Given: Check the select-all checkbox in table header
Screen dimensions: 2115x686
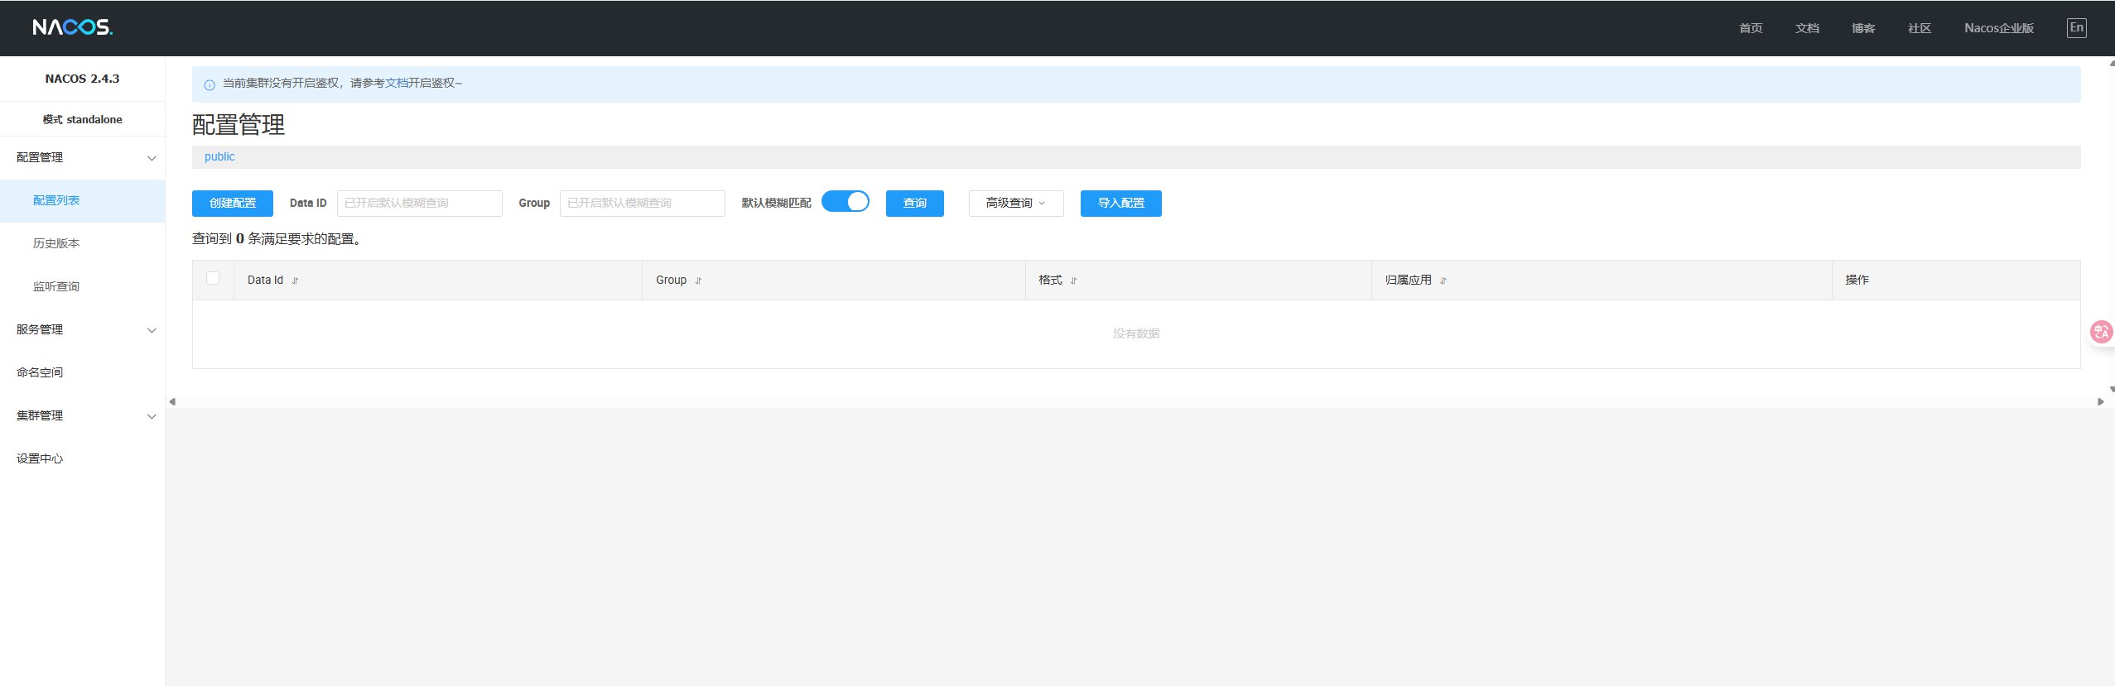Looking at the screenshot, I should (x=213, y=279).
